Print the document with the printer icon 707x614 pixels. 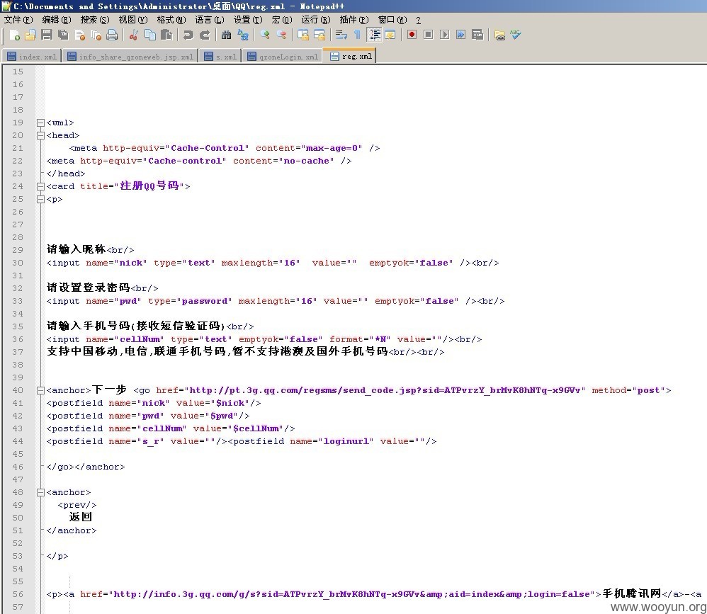click(x=112, y=35)
